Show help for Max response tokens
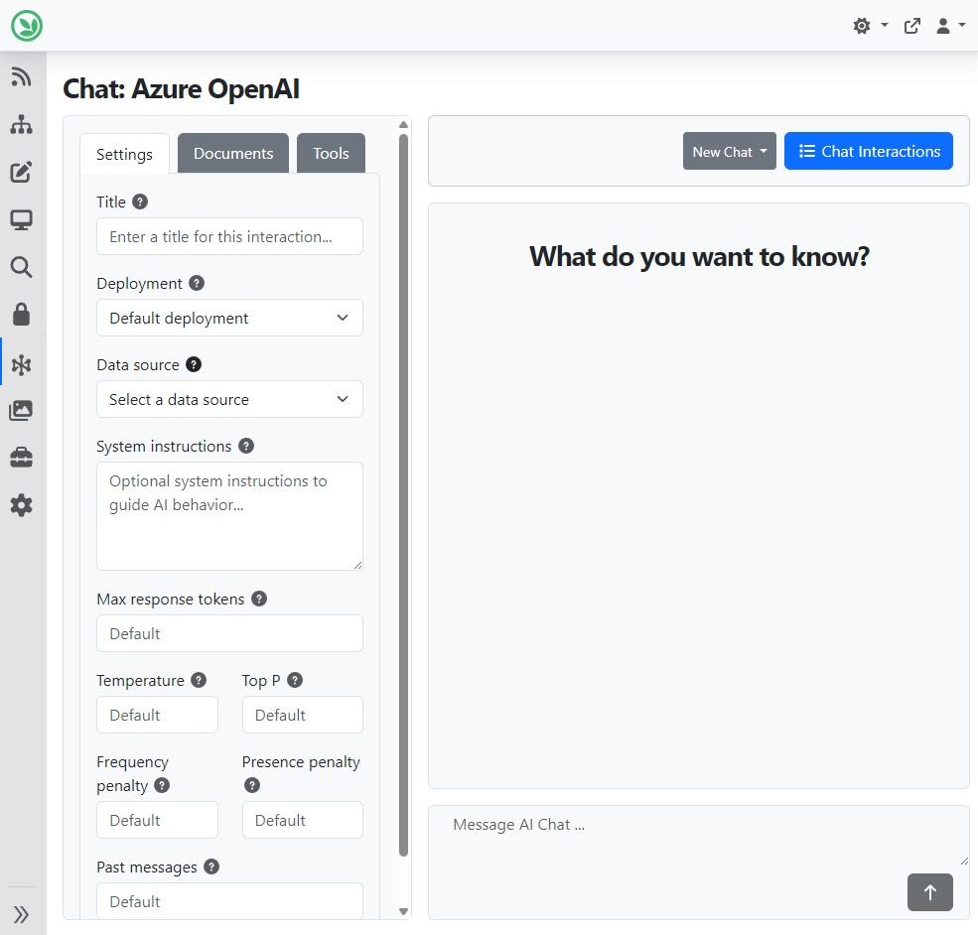The height and width of the screenshot is (935, 978). [259, 599]
